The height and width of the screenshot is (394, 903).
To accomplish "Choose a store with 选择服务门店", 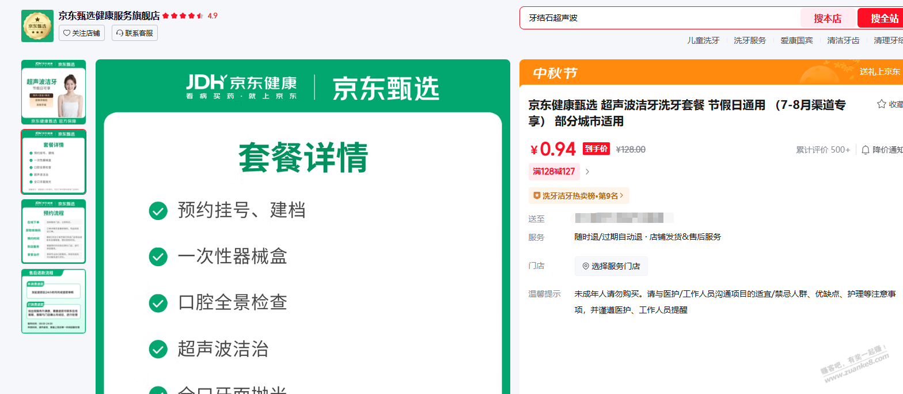I will pos(611,266).
